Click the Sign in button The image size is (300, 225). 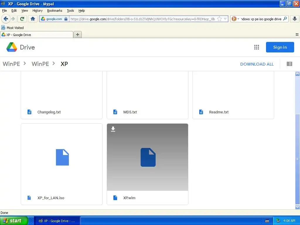tap(280, 47)
